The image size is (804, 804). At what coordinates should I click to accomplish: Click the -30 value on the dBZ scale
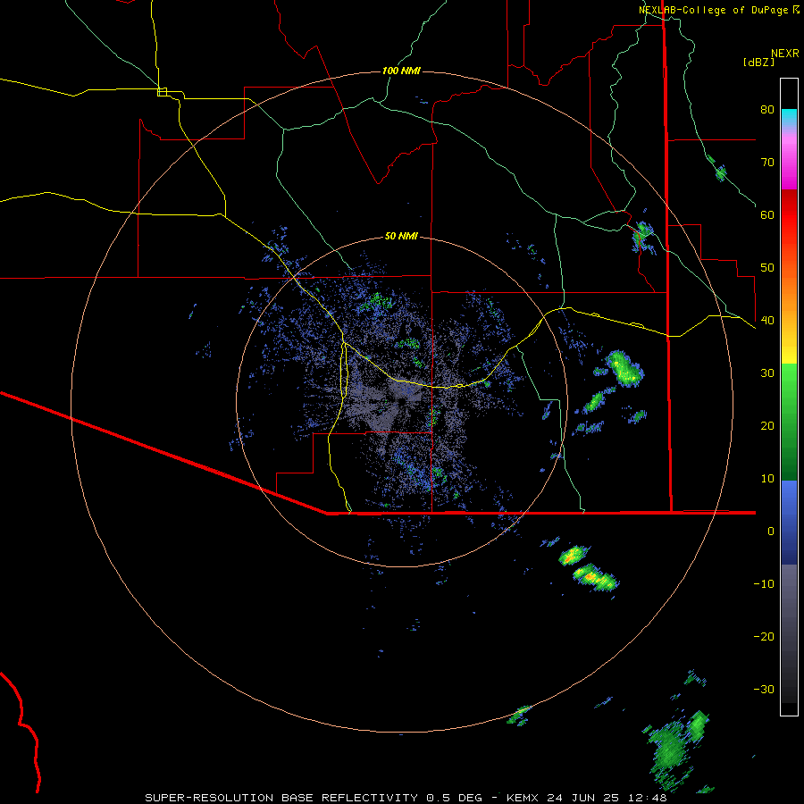click(x=764, y=689)
